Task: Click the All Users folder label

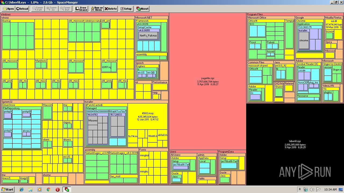Action: click(x=176, y=155)
